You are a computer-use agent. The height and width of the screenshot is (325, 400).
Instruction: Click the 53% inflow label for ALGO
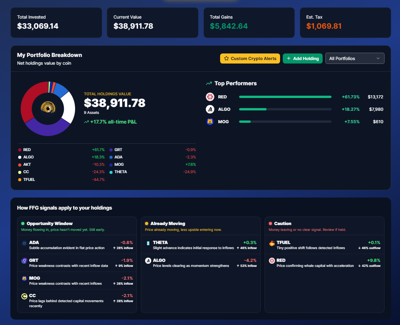246,266
